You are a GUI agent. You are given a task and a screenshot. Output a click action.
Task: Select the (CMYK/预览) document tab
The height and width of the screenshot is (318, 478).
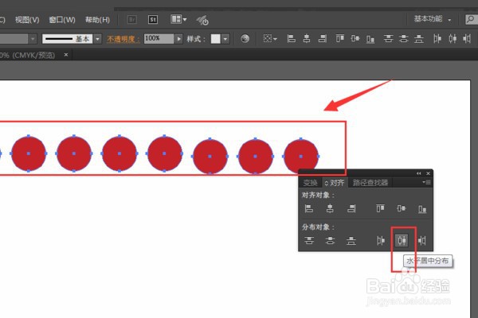(x=29, y=55)
